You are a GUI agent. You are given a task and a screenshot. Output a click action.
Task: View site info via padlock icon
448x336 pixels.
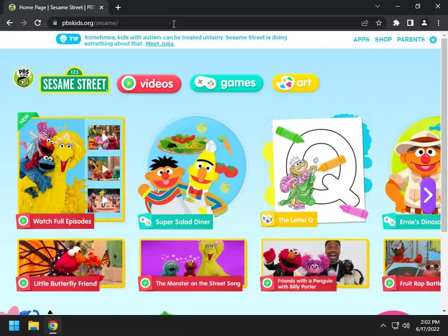tap(55, 23)
